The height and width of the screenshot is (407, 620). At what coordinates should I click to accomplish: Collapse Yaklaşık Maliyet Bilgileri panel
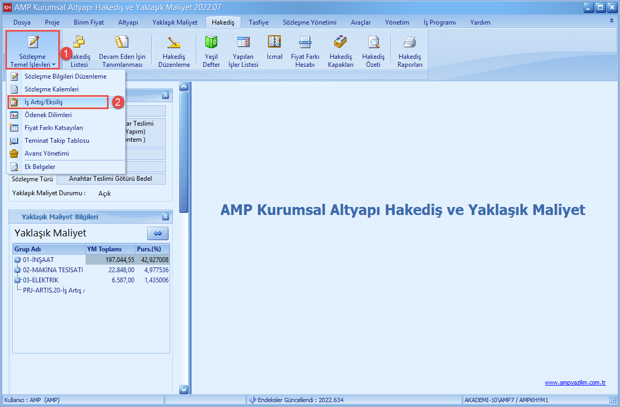[x=166, y=217]
